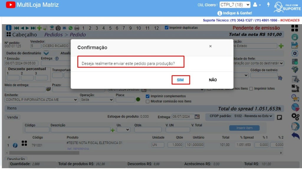This screenshot has width=302, height=172.
Task: Click info icon on item row 1
Action: [15, 145]
